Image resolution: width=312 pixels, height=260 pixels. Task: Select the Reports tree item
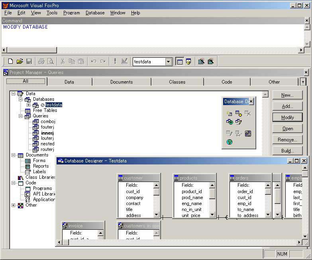point(41,166)
